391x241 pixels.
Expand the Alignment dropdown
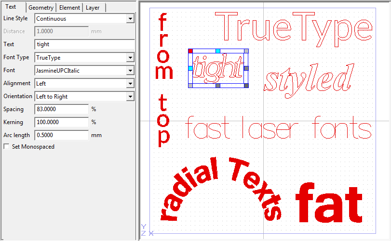point(130,84)
